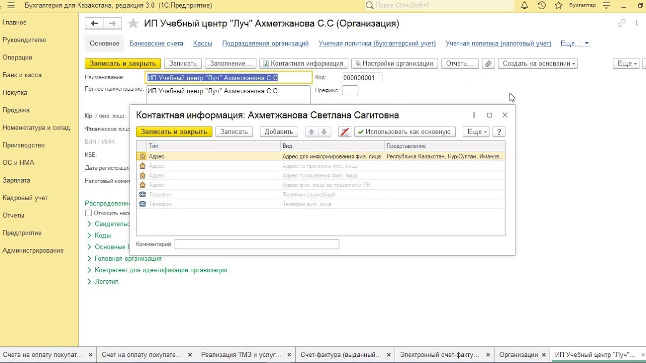Open 'Создать на основании' dropdown
The height and width of the screenshot is (363, 646).
click(x=539, y=64)
